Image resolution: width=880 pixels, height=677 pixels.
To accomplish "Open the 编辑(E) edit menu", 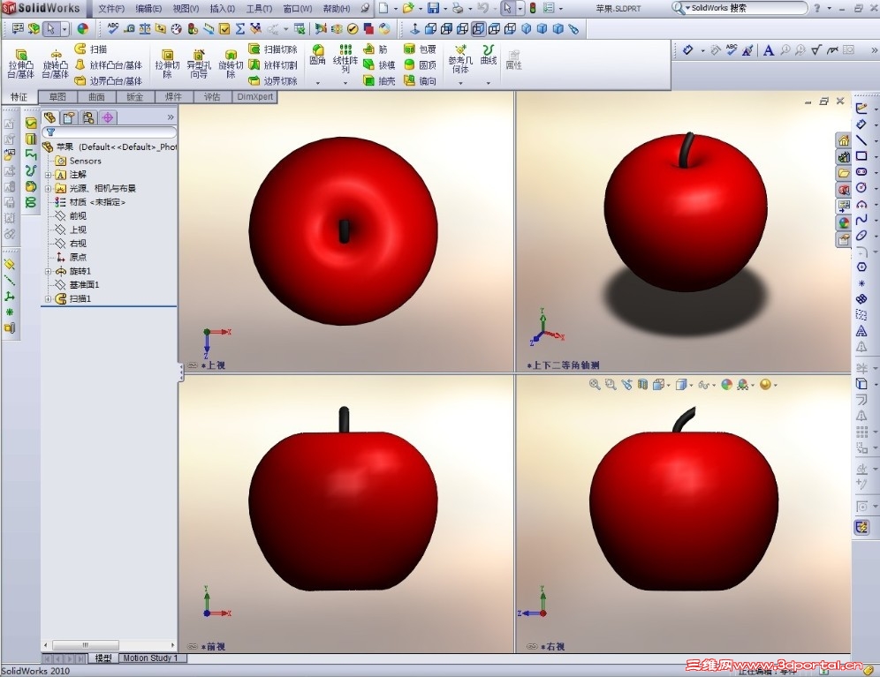I will point(148,9).
